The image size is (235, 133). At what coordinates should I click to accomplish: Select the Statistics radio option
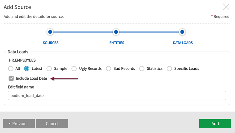click(x=142, y=68)
